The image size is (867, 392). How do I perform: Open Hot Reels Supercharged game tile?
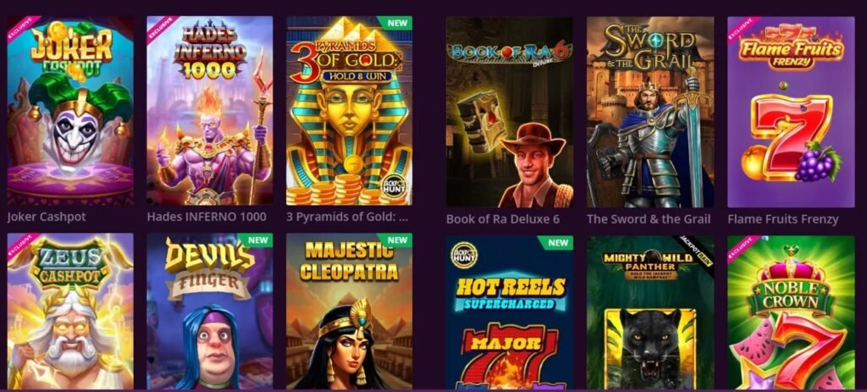click(509, 312)
